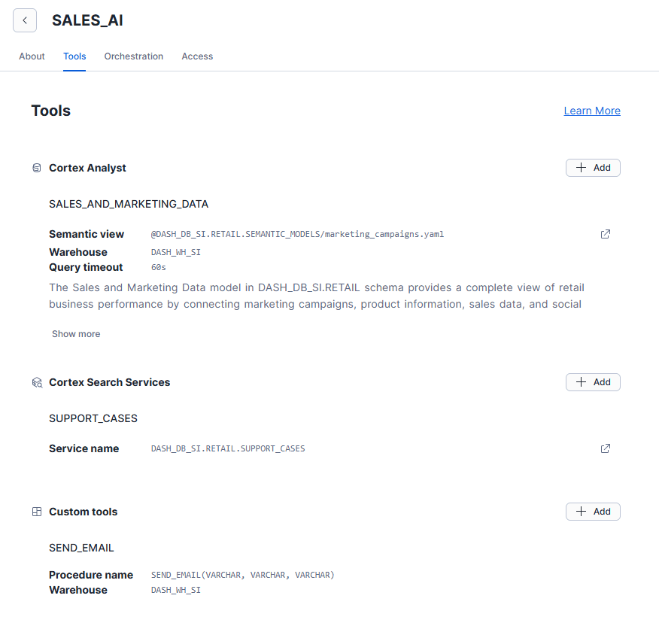Add a Cortex Search Service

(x=593, y=382)
